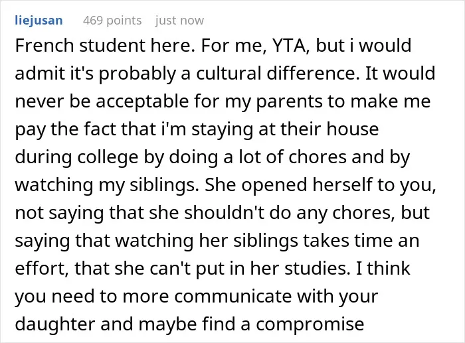Click 'She opened herself to you' sentence
The height and width of the screenshot is (343, 465).
click(x=320, y=185)
